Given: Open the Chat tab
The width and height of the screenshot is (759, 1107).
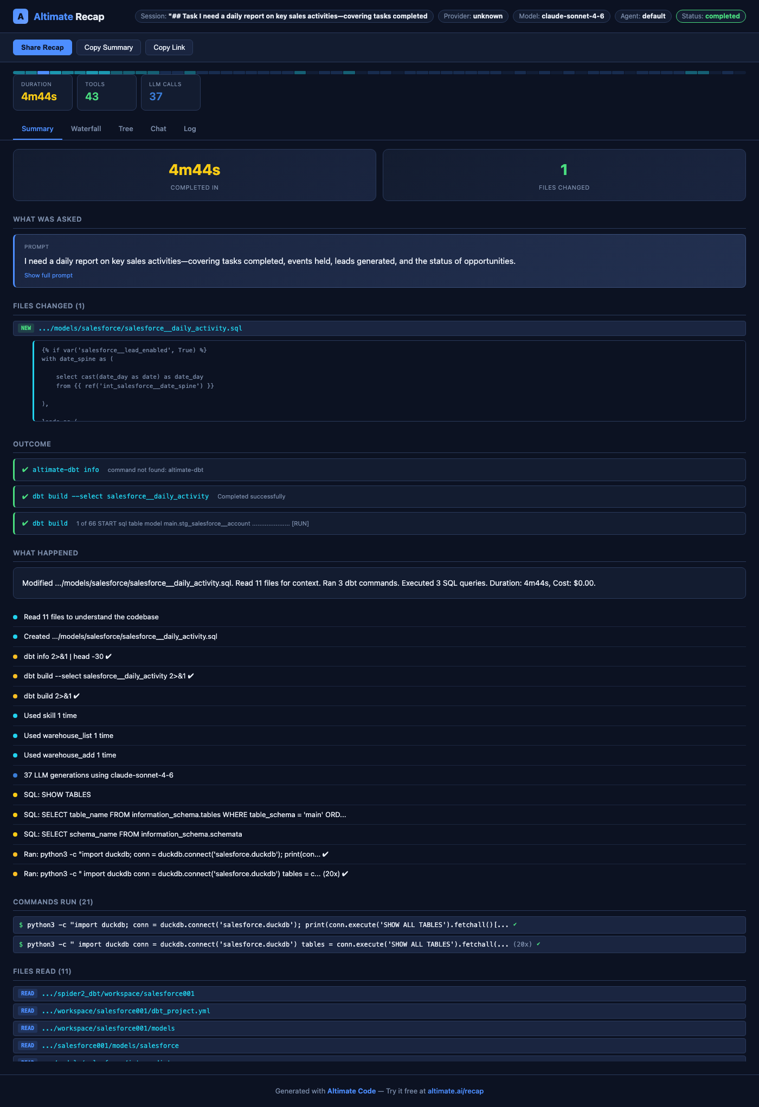Looking at the screenshot, I should [x=158, y=129].
